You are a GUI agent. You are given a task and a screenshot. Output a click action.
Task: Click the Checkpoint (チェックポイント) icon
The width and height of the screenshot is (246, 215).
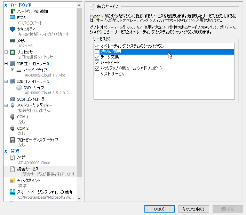(13, 181)
